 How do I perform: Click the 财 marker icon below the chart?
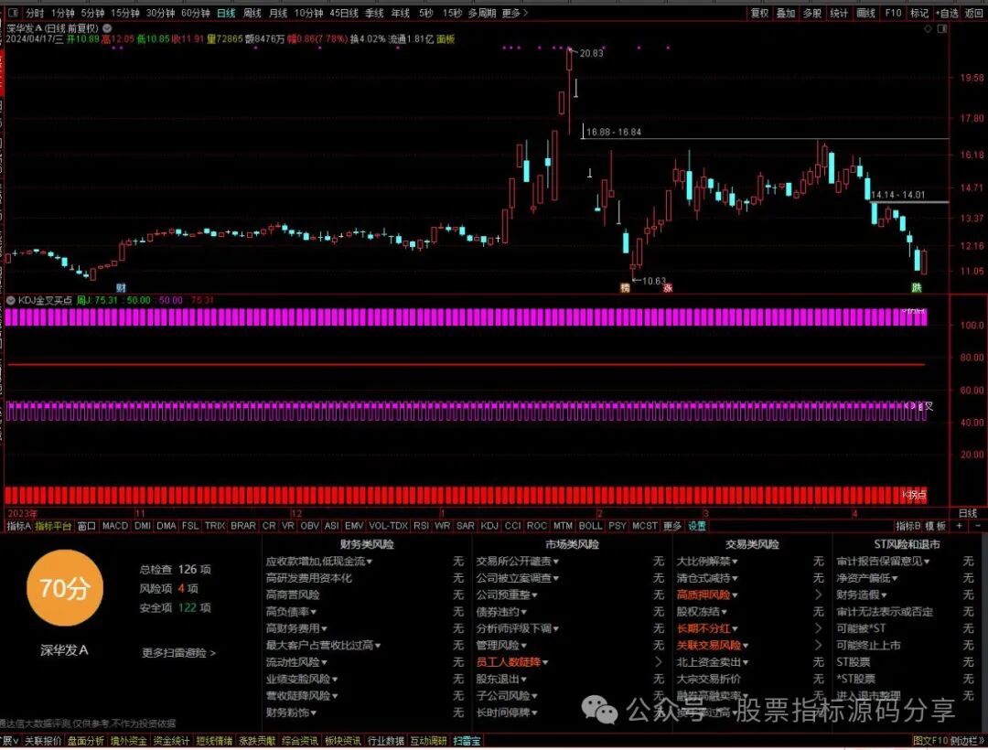pyautogui.click(x=121, y=288)
